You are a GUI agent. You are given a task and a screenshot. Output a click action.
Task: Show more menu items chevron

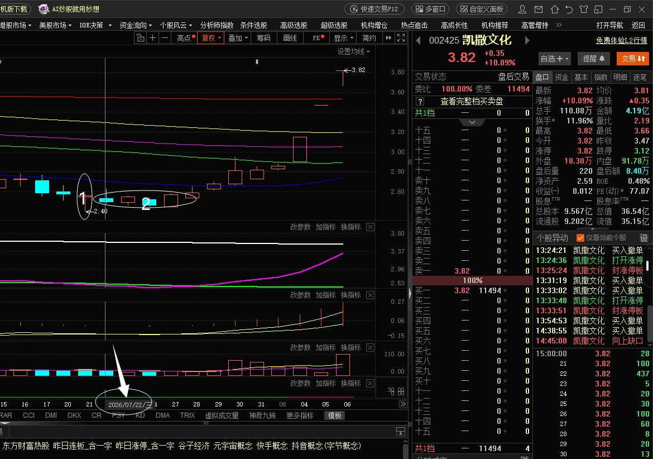(x=559, y=25)
